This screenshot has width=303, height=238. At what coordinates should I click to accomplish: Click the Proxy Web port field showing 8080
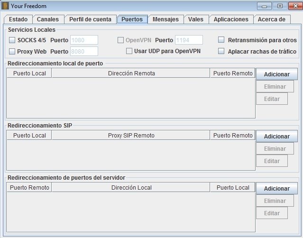pyautogui.click(x=84, y=51)
